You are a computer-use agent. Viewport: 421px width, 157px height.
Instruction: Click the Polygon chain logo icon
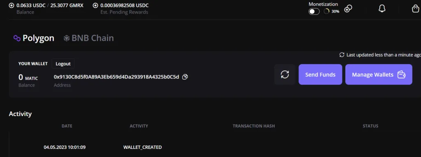(x=17, y=38)
